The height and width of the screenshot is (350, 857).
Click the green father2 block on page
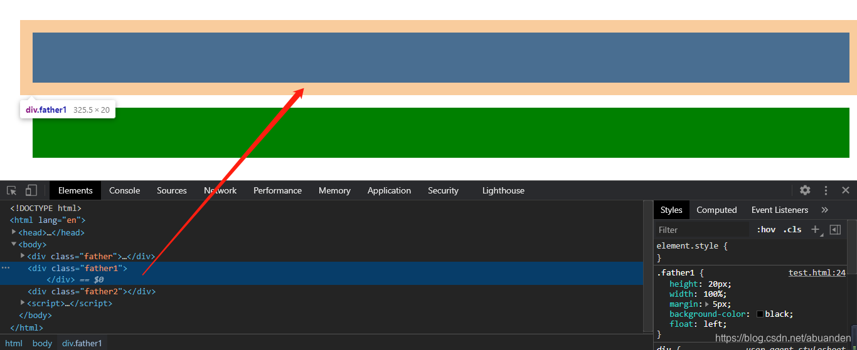[x=441, y=133]
